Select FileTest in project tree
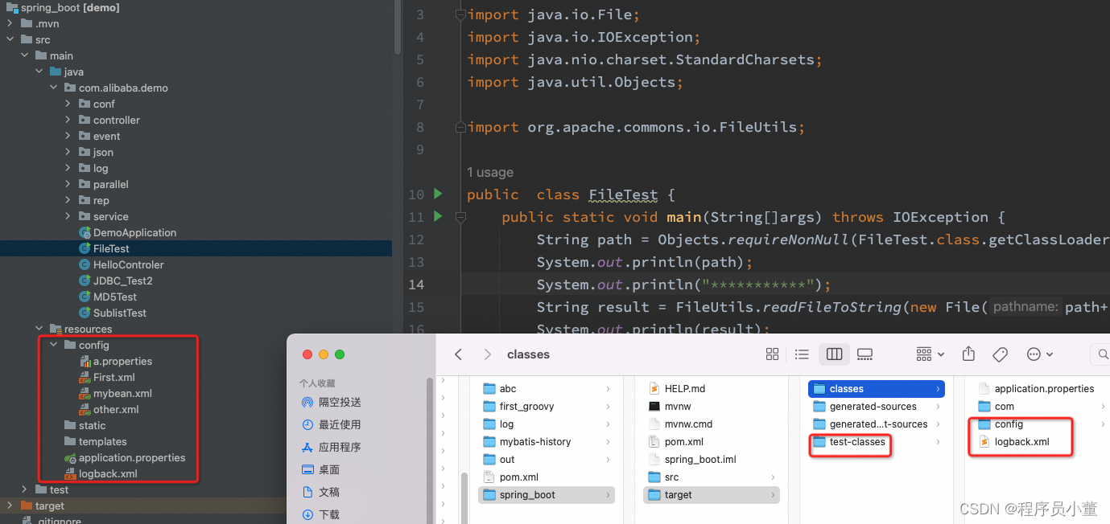 tap(196, 248)
